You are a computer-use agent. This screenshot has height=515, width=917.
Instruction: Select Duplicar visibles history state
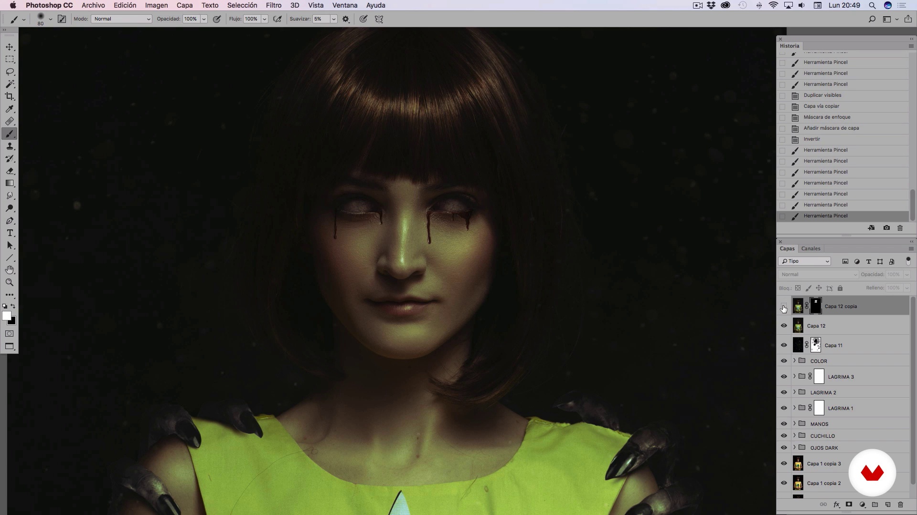(843, 95)
